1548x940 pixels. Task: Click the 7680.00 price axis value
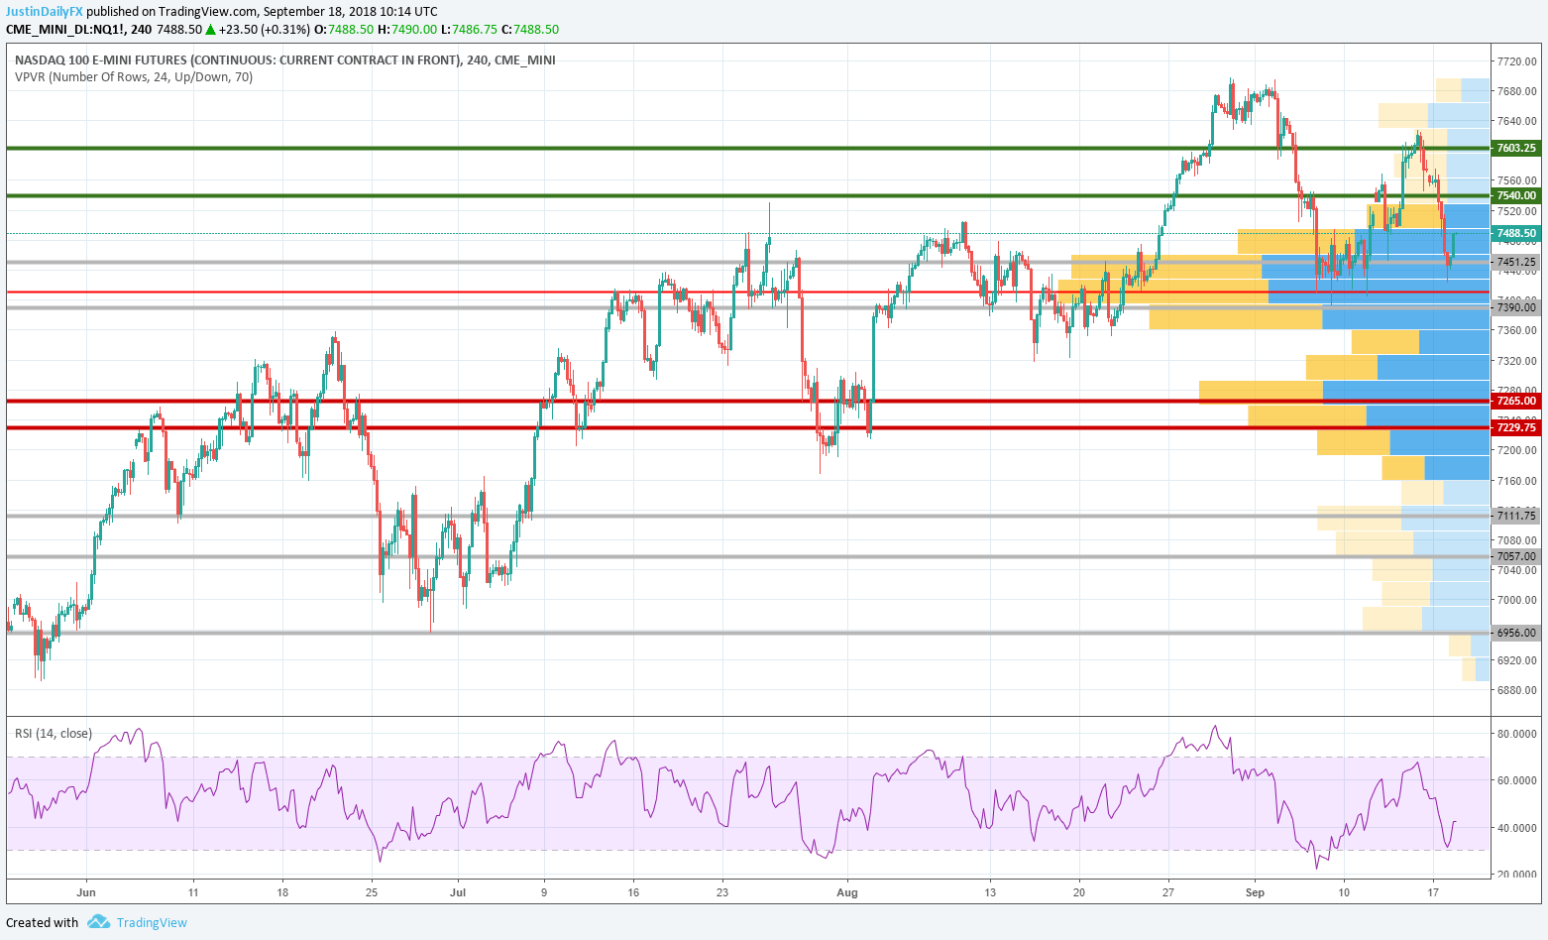[1516, 91]
